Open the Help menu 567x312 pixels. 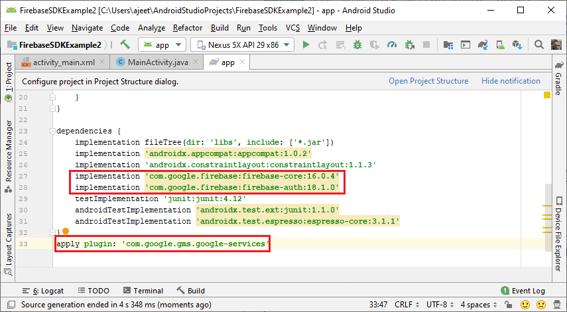pyautogui.click(x=353, y=28)
